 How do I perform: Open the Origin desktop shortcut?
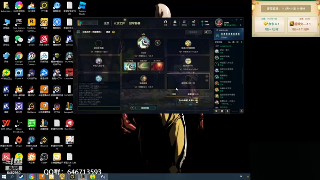[x=19, y=141]
